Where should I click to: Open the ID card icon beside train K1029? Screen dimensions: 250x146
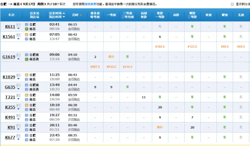18,75
